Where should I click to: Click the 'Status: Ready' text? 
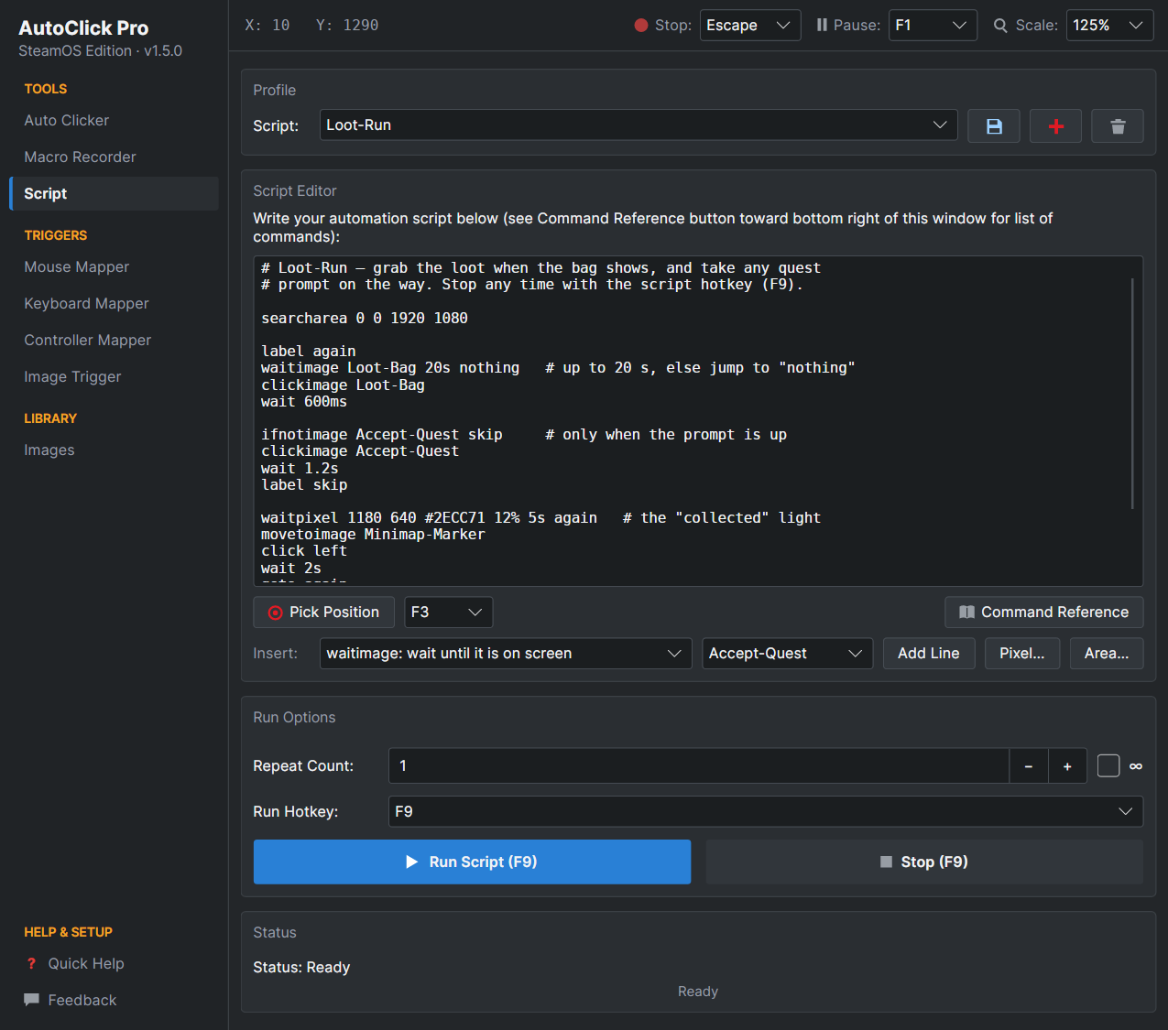coord(301,967)
